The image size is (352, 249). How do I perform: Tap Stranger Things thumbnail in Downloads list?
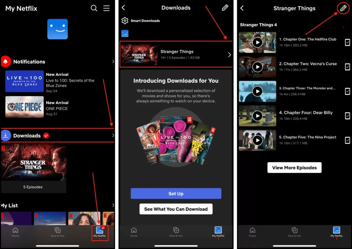[139, 55]
